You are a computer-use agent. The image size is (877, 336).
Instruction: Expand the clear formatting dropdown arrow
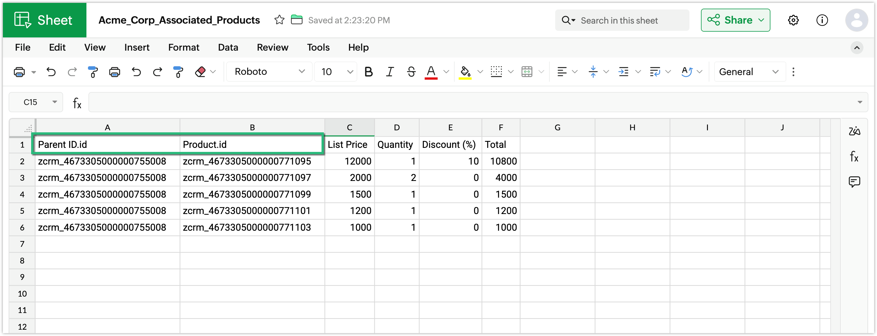click(213, 72)
